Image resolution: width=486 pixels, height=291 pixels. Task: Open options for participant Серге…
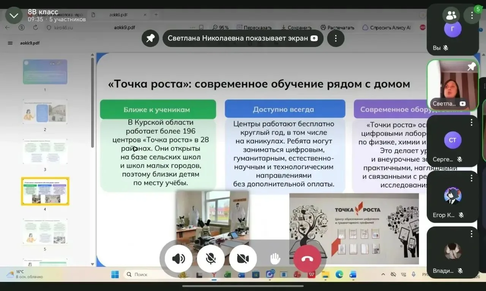point(471,123)
